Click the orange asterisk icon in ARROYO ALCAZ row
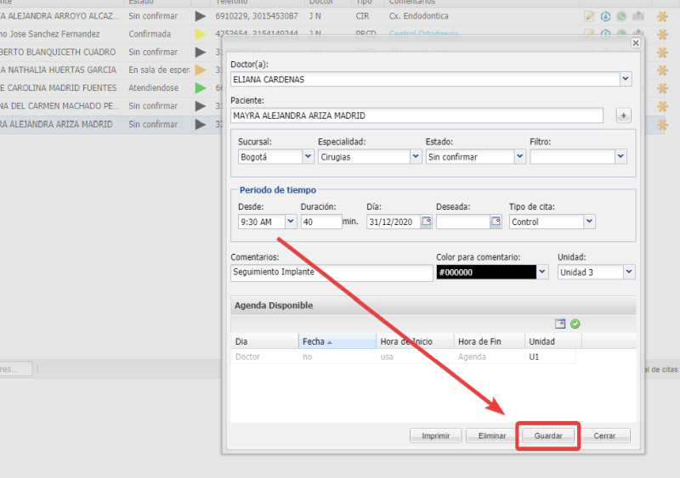Image resolution: width=680 pixels, height=478 pixels. pos(662,16)
